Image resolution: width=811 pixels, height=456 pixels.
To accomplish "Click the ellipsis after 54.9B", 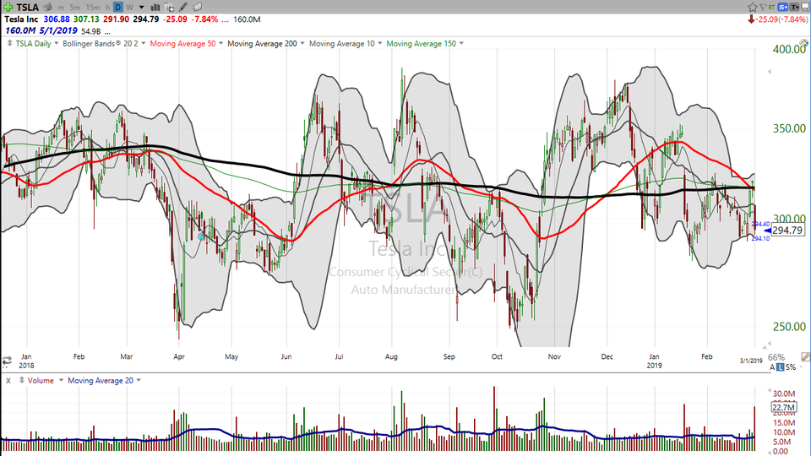I will tap(107, 31).
